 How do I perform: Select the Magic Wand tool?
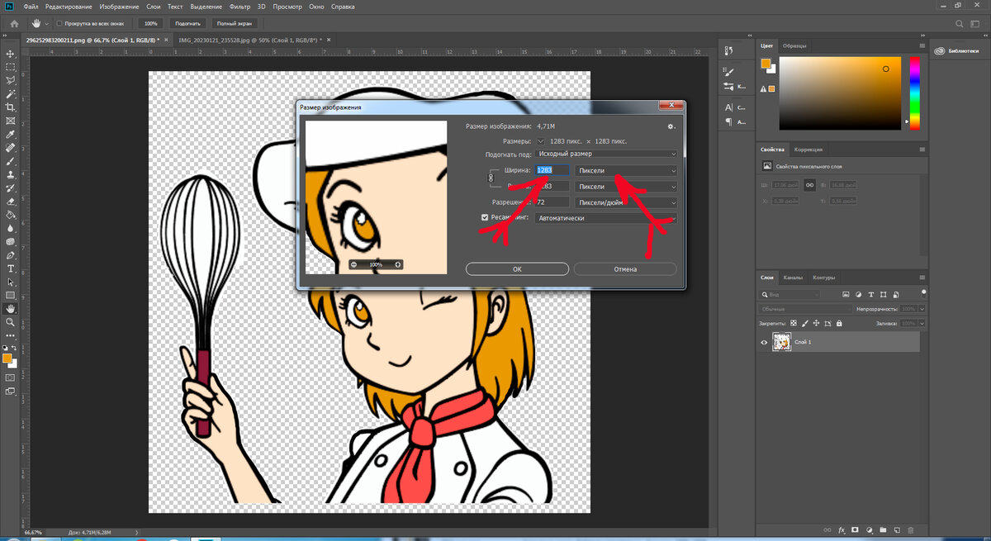[11, 93]
